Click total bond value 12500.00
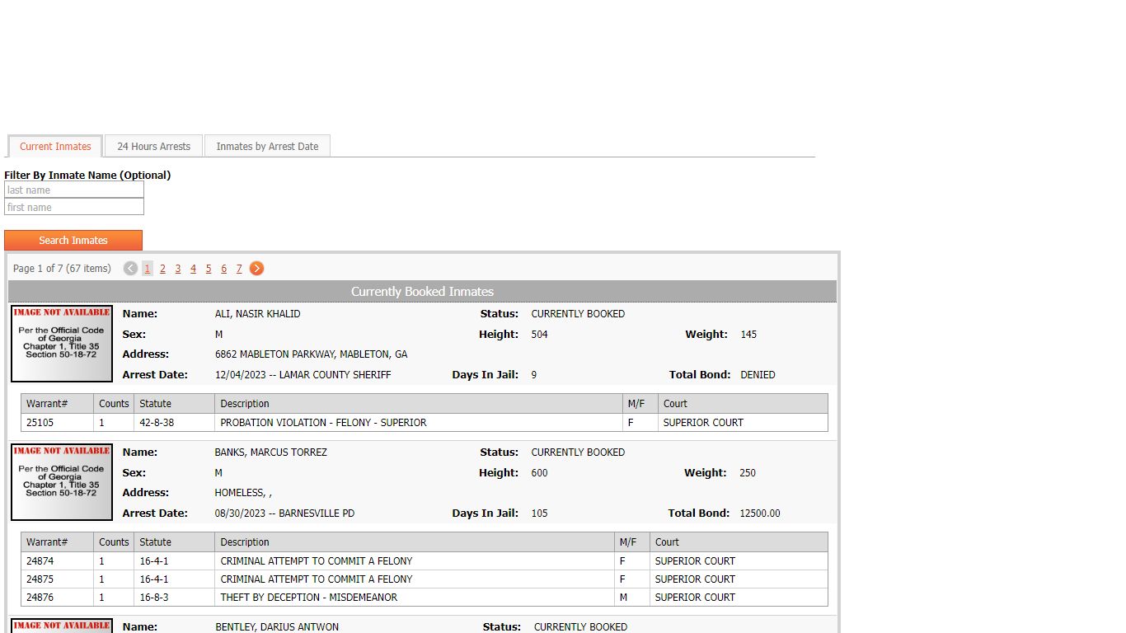 point(760,513)
